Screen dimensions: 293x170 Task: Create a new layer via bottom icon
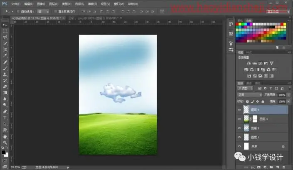click(278, 167)
